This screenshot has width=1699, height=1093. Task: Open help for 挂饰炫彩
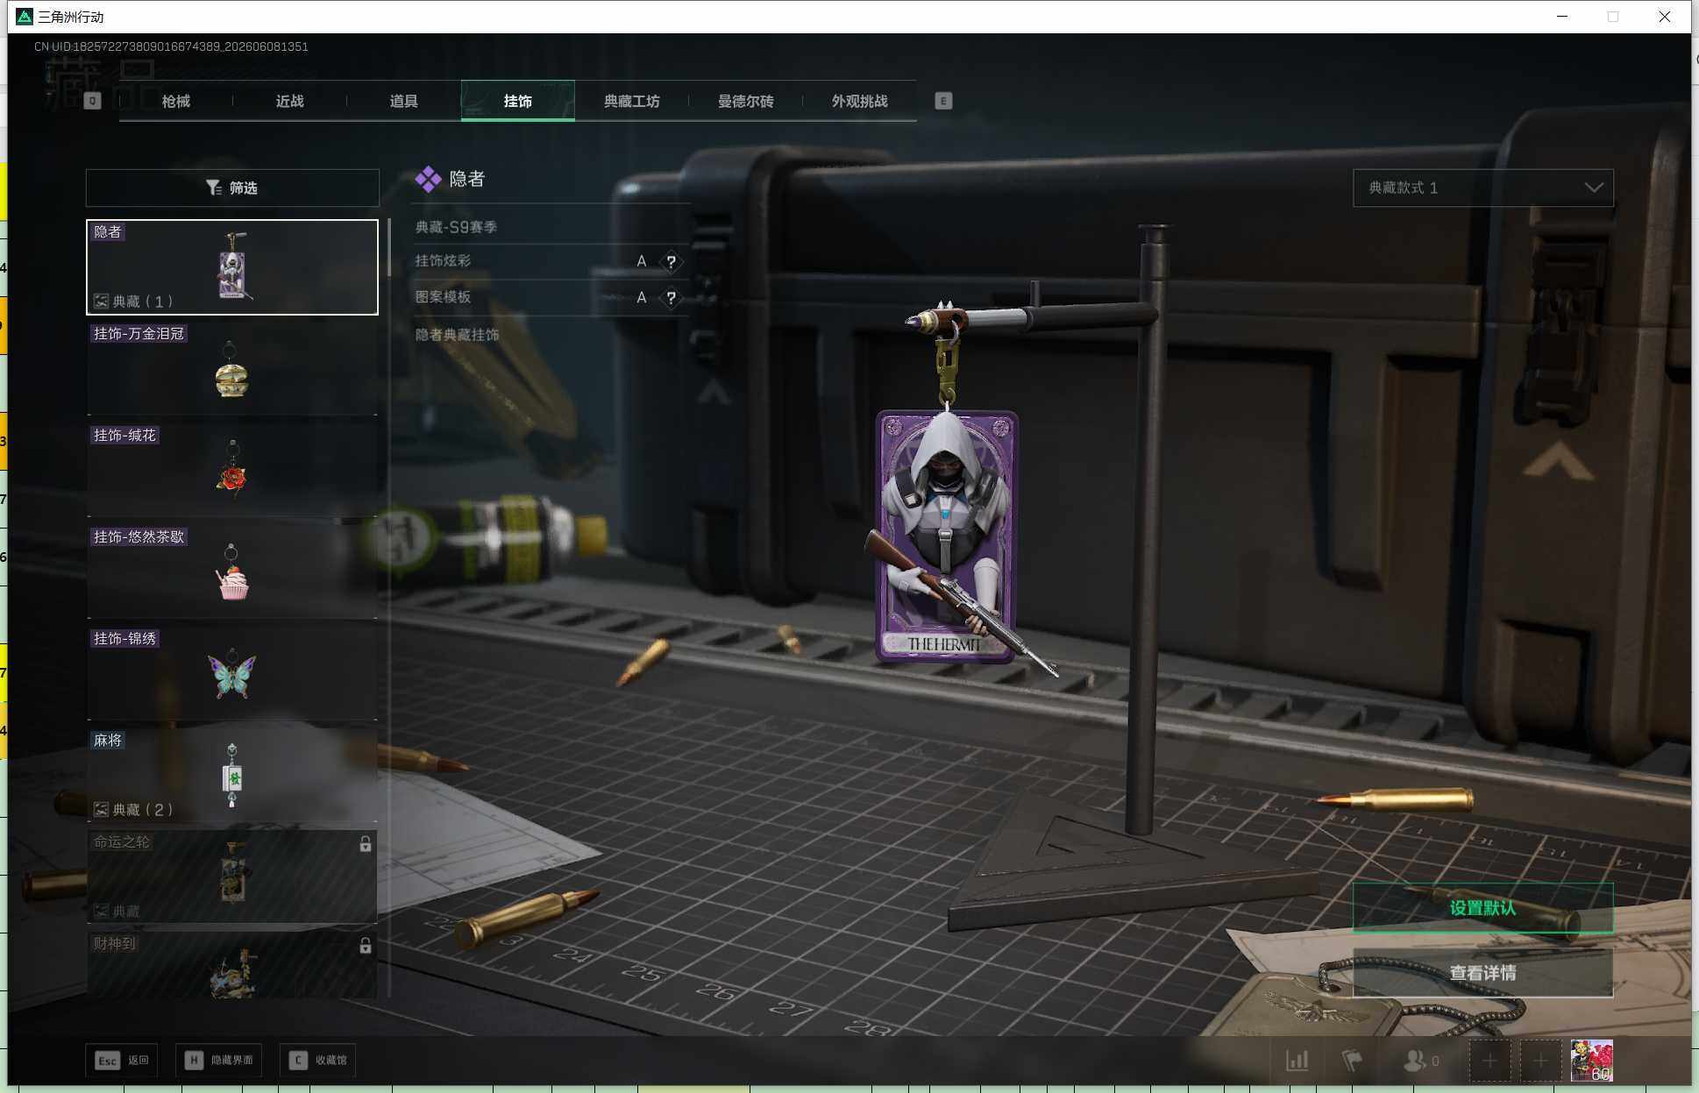click(x=671, y=261)
